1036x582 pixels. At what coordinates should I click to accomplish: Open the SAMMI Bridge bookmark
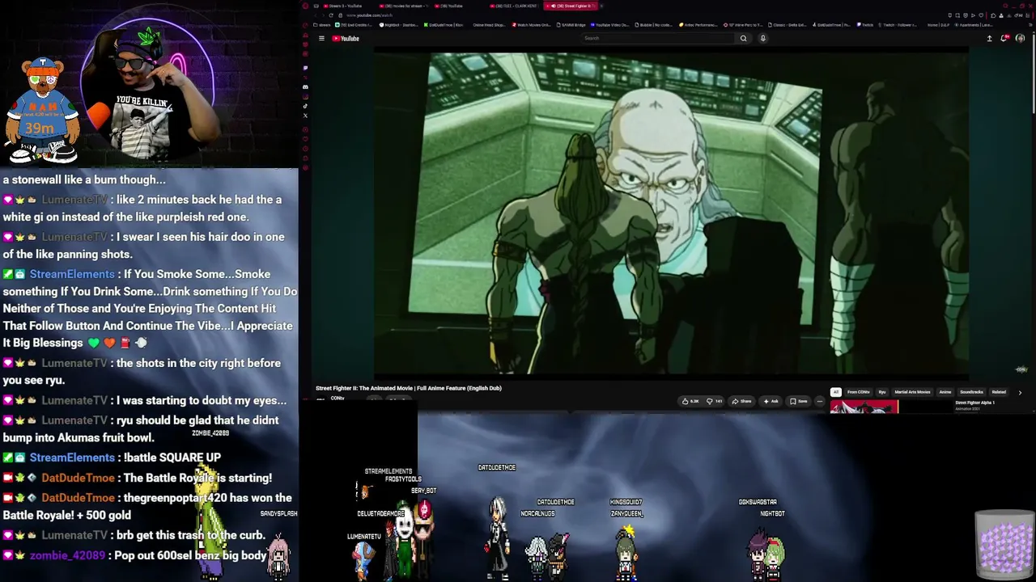(577, 25)
